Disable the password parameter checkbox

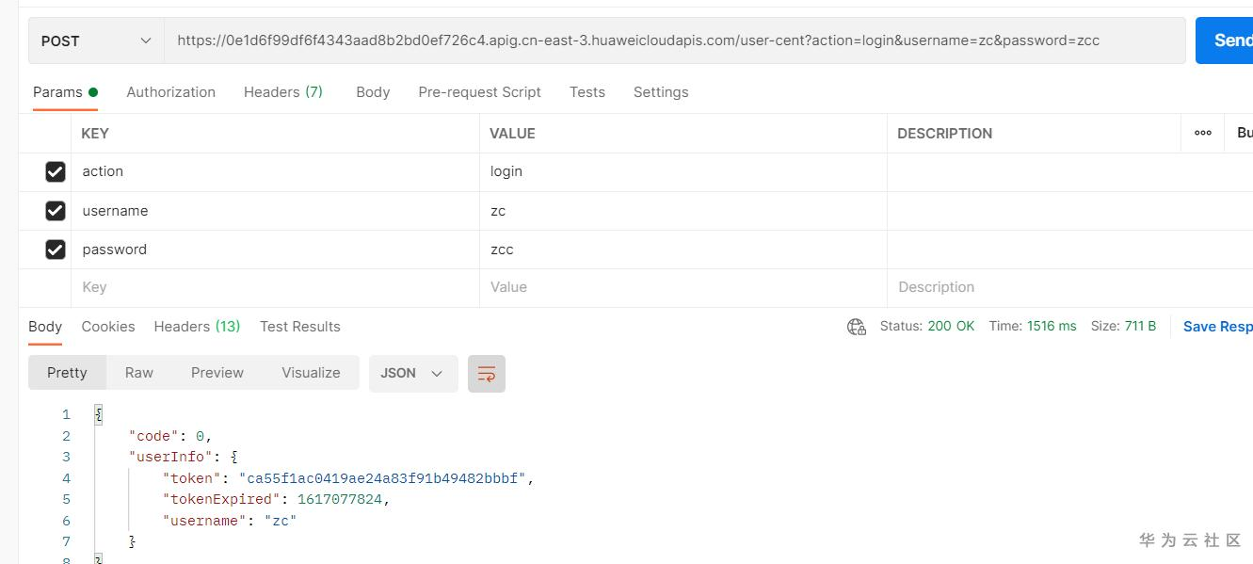pyautogui.click(x=56, y=250)
